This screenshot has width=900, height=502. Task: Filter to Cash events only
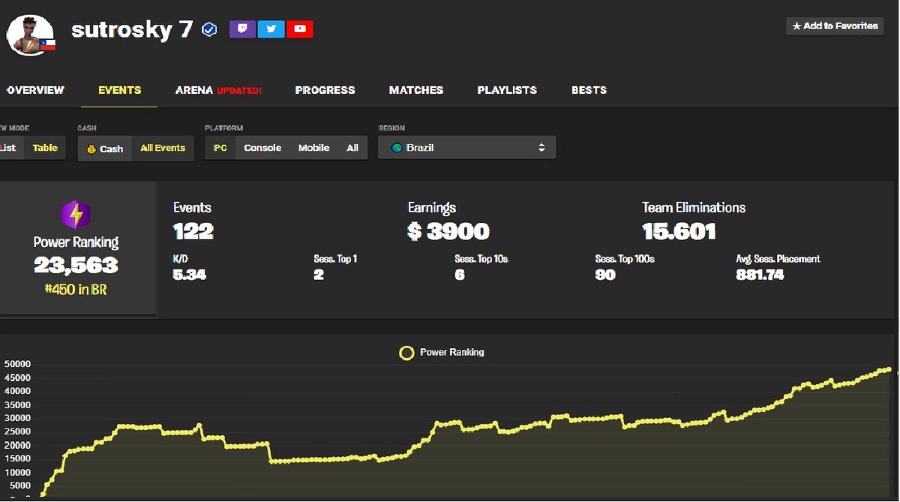pos(105,148)
